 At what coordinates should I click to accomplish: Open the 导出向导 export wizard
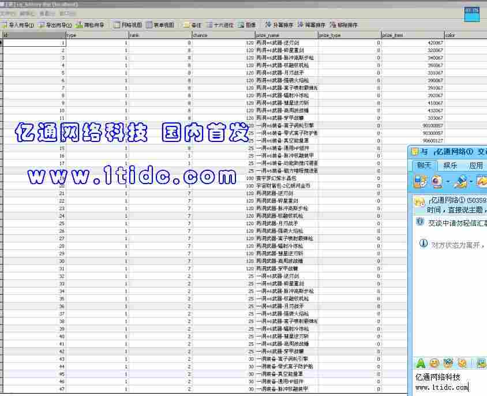coord(55,25)
